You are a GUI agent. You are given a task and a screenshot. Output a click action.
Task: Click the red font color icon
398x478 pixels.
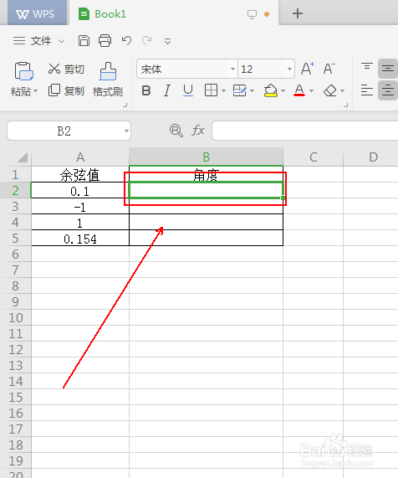pyautogui.click(x=299, y=90)
